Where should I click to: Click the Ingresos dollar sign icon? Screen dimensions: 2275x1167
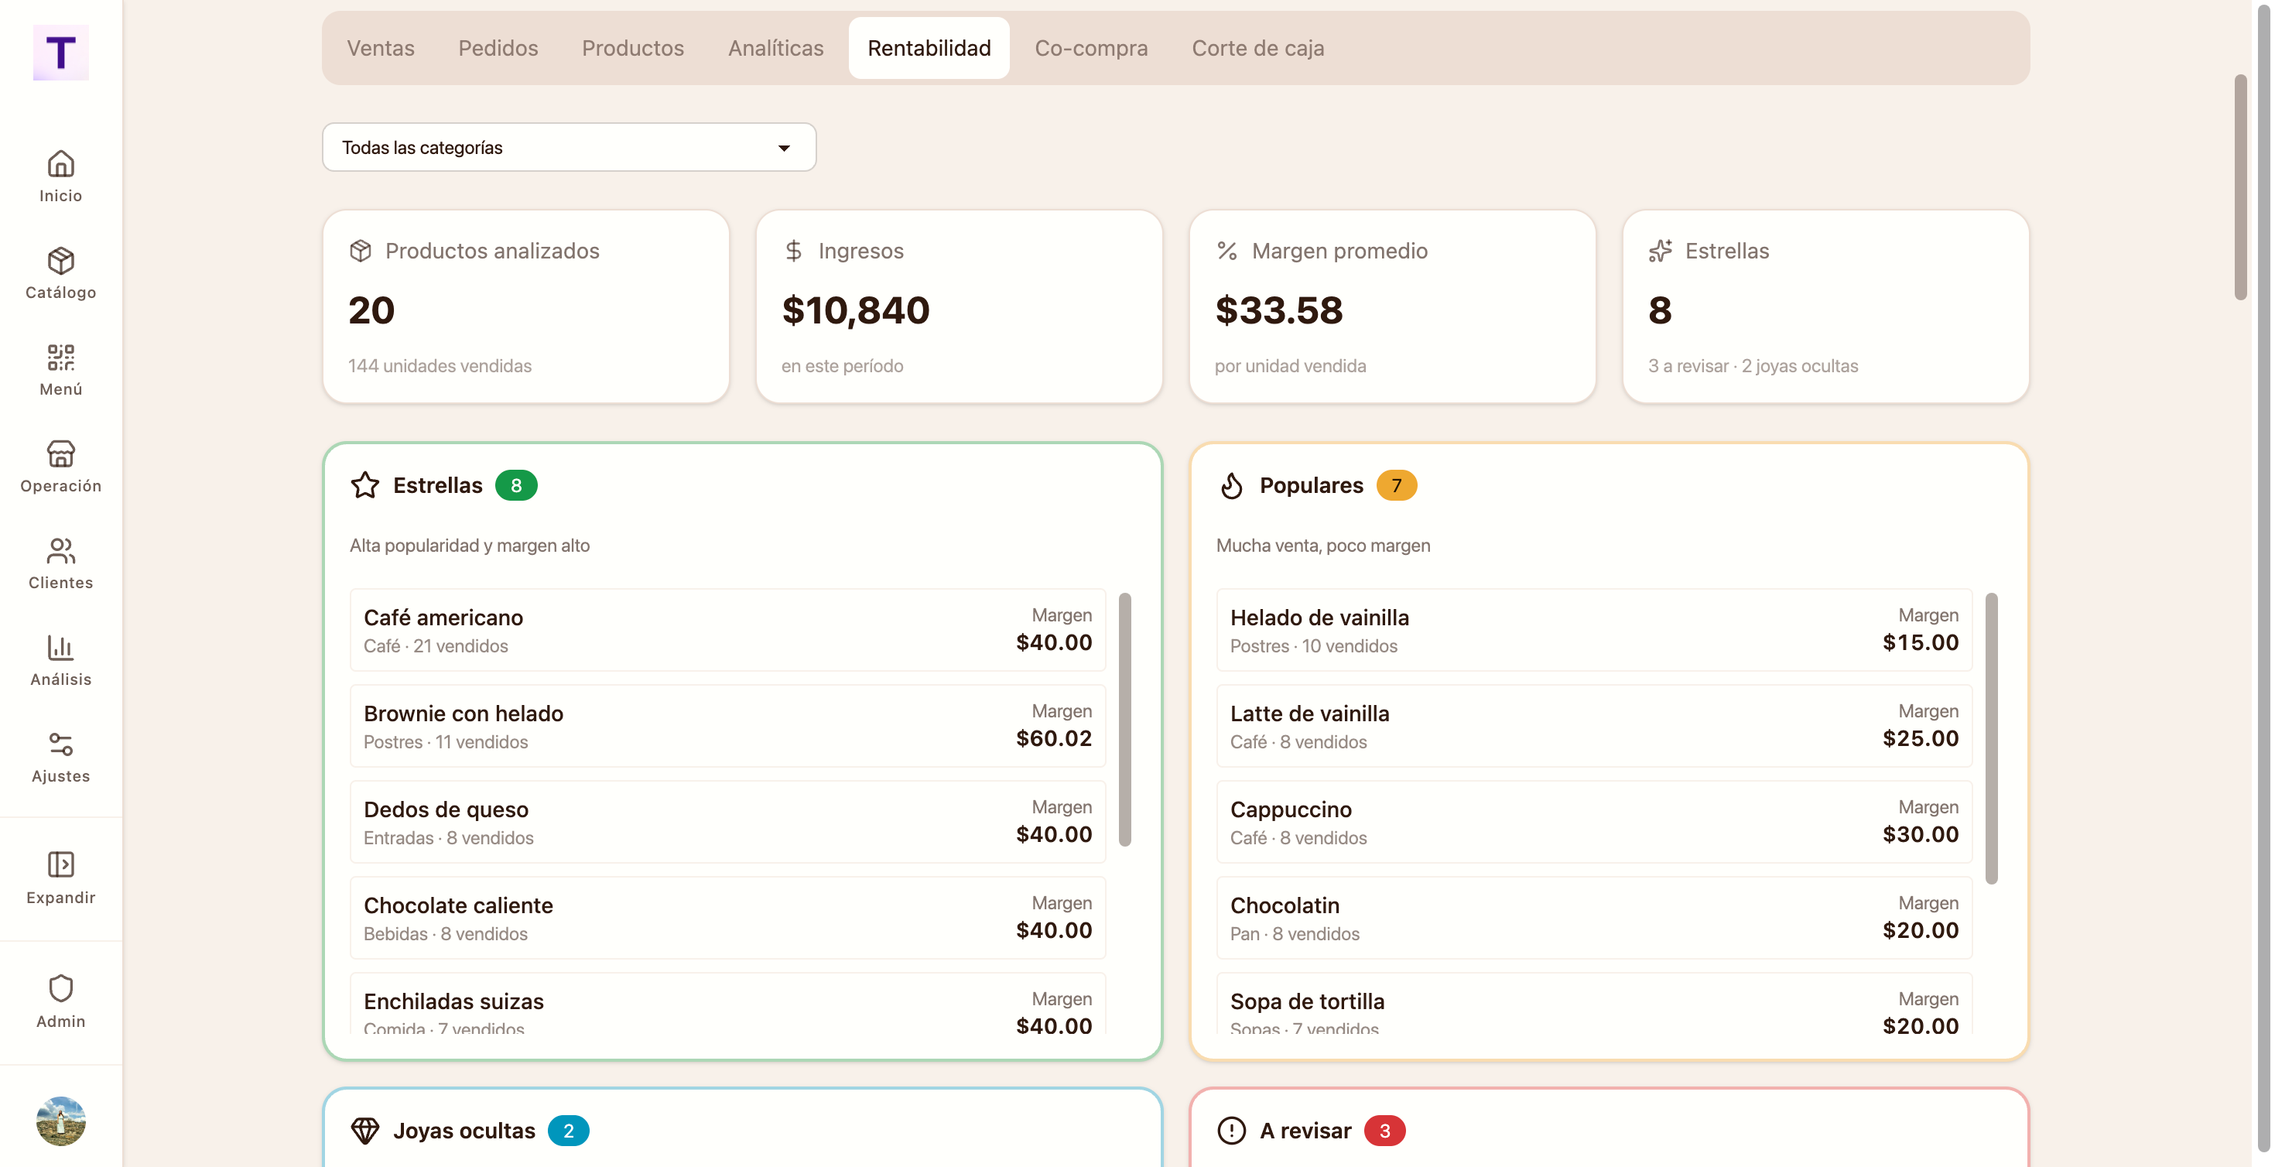pyautogui.click(x=793, y=251)
